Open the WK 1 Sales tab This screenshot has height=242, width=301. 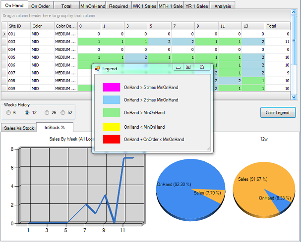144,6
